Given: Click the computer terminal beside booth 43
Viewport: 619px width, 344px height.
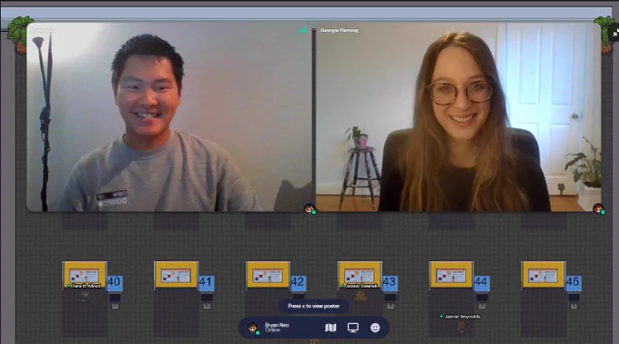Looking at the screenshot, I should coord(390,301).
